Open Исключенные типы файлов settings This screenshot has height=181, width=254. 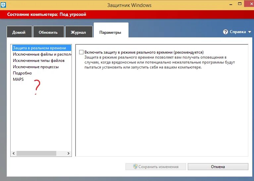[39, 61]
